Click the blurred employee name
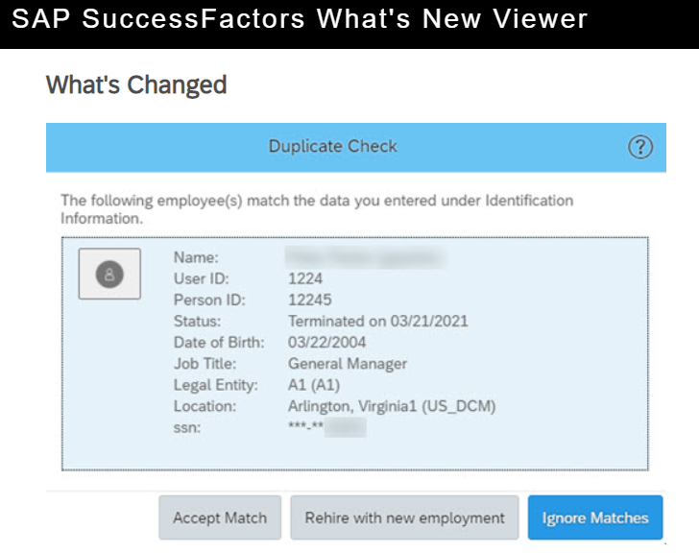 pos(365,257)
